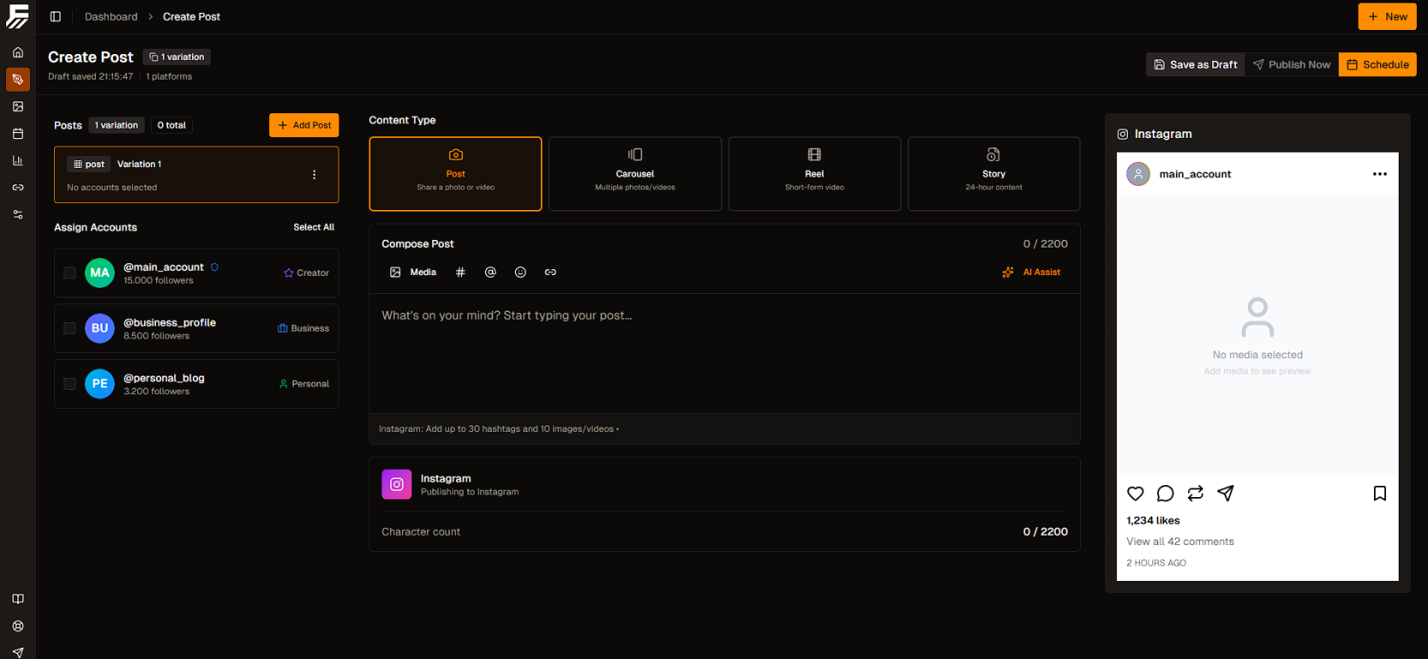Select the Post content type
The image size is (1428, 659).
tap(455, 174)
